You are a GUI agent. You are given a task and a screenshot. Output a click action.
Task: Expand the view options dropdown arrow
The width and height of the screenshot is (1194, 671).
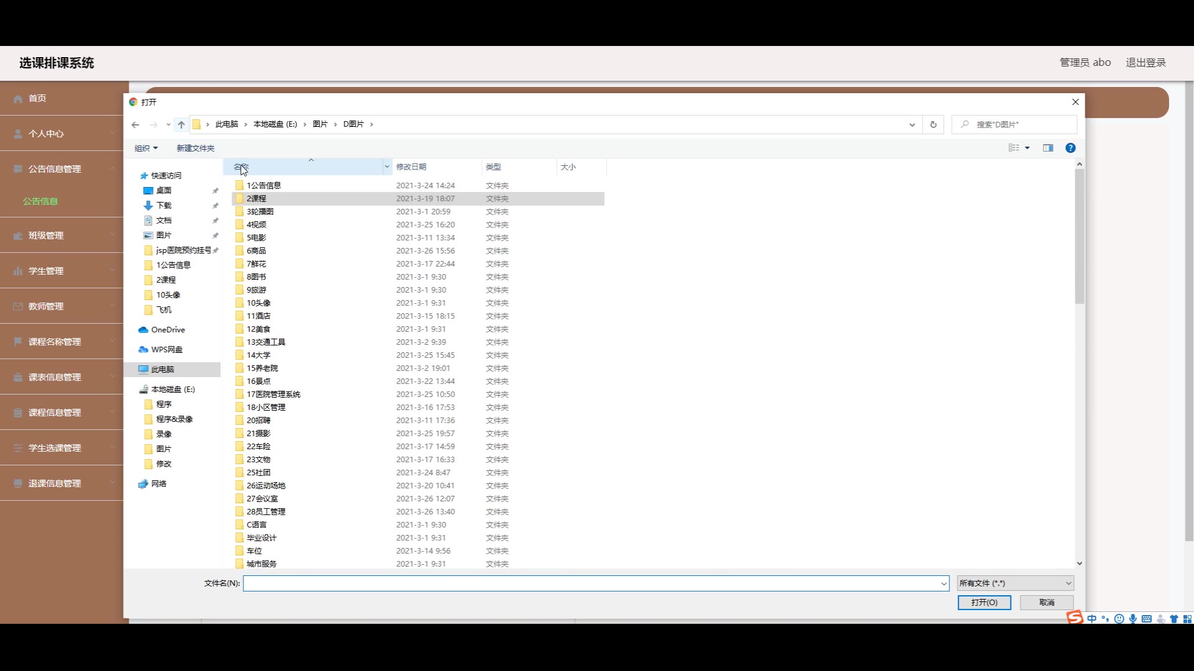click(x=1027, y=148)
